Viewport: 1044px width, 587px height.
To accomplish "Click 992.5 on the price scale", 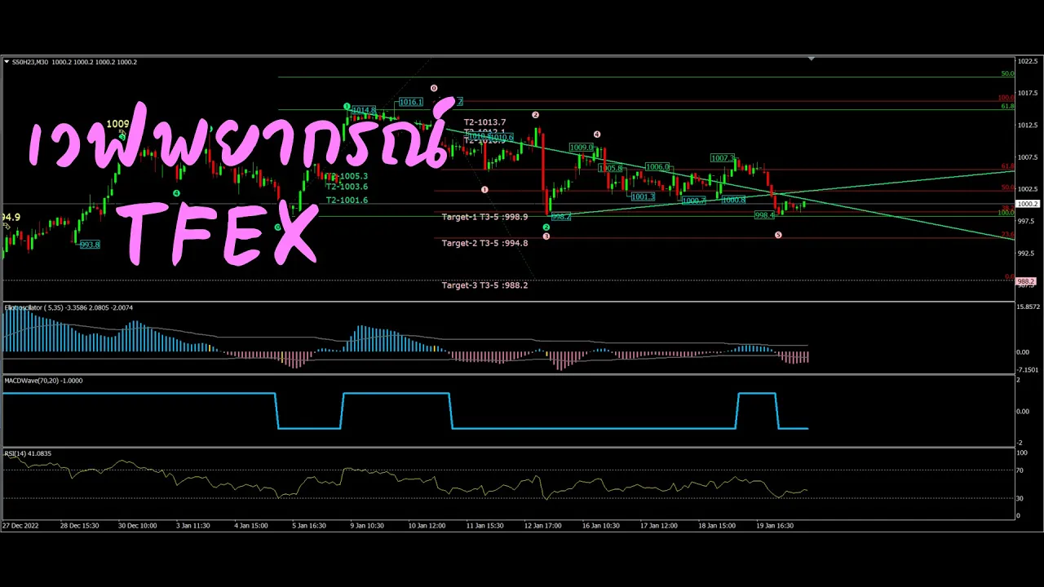I will pos(1026,253).
